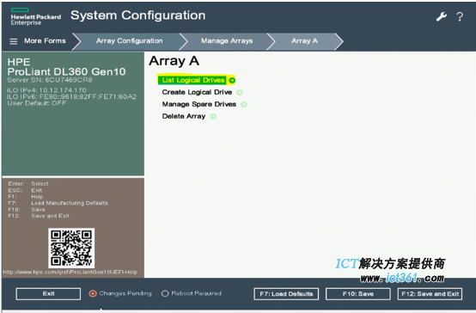Click the Server SN text
This screenshot has height=313, width=476.
pyautogui.click(x=50, y=80)
